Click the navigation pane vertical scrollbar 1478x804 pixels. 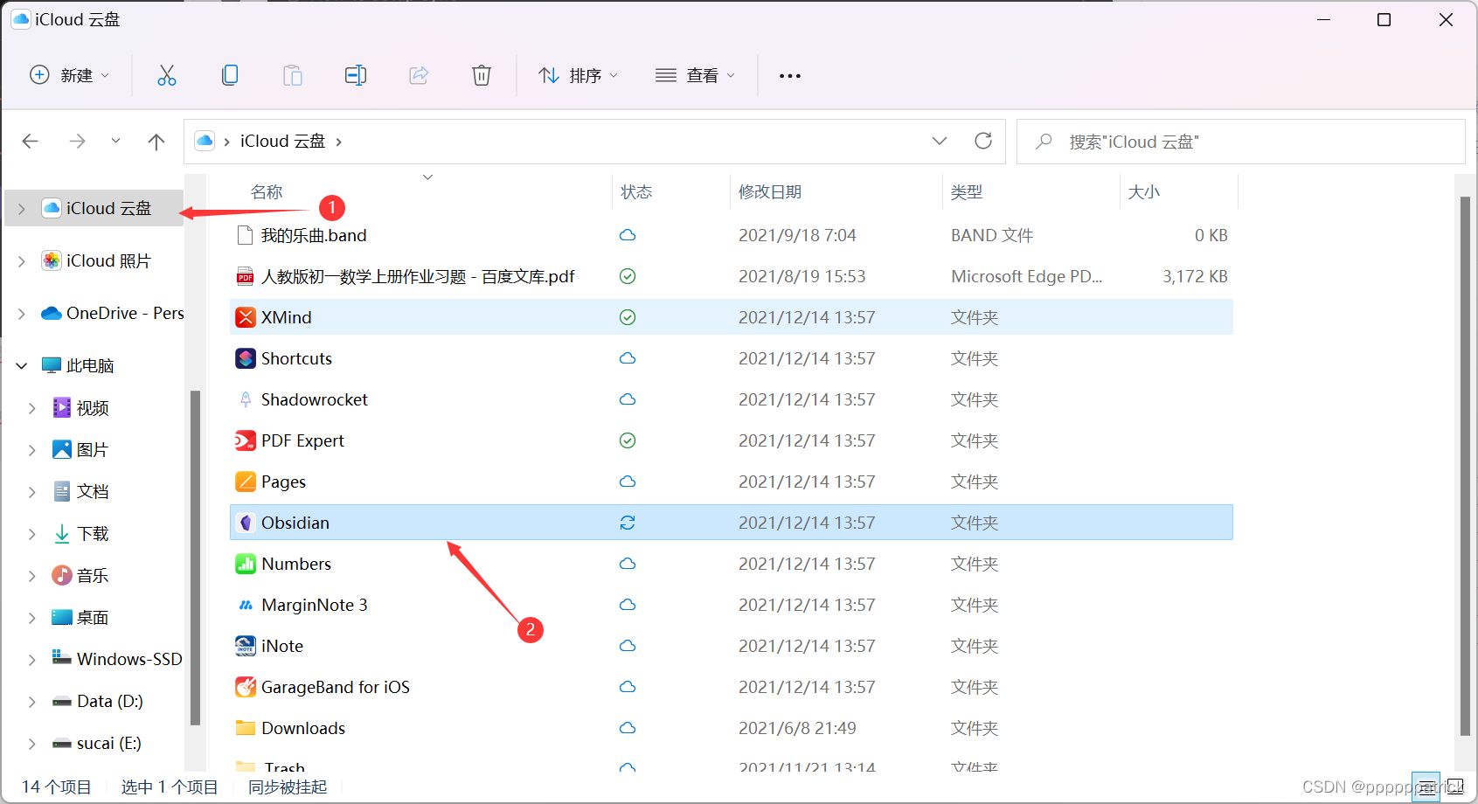195,558
